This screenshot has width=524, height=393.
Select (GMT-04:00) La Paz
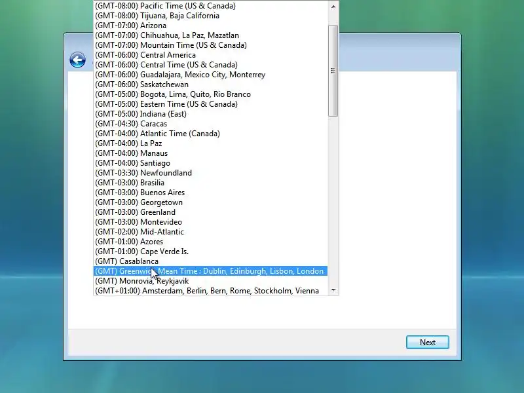(x=210, y=143)
